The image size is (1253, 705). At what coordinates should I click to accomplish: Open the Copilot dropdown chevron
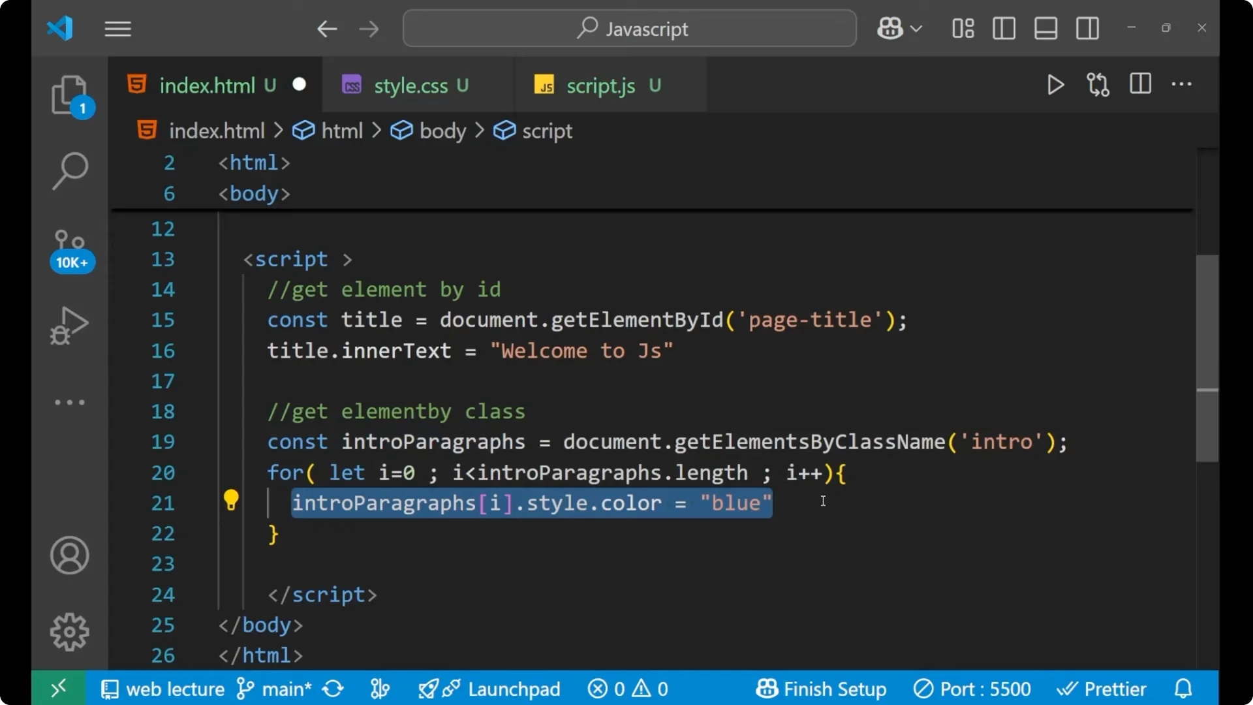click(x=918, y=28)
